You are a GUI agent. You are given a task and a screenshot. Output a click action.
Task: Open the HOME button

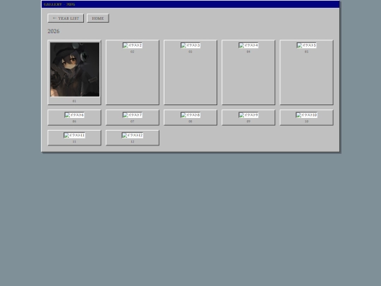(x=98, y=18)
